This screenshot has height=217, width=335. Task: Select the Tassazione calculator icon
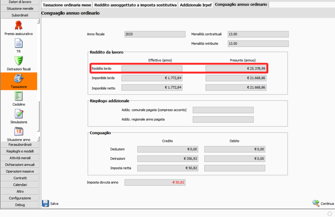tap(18, 79)
